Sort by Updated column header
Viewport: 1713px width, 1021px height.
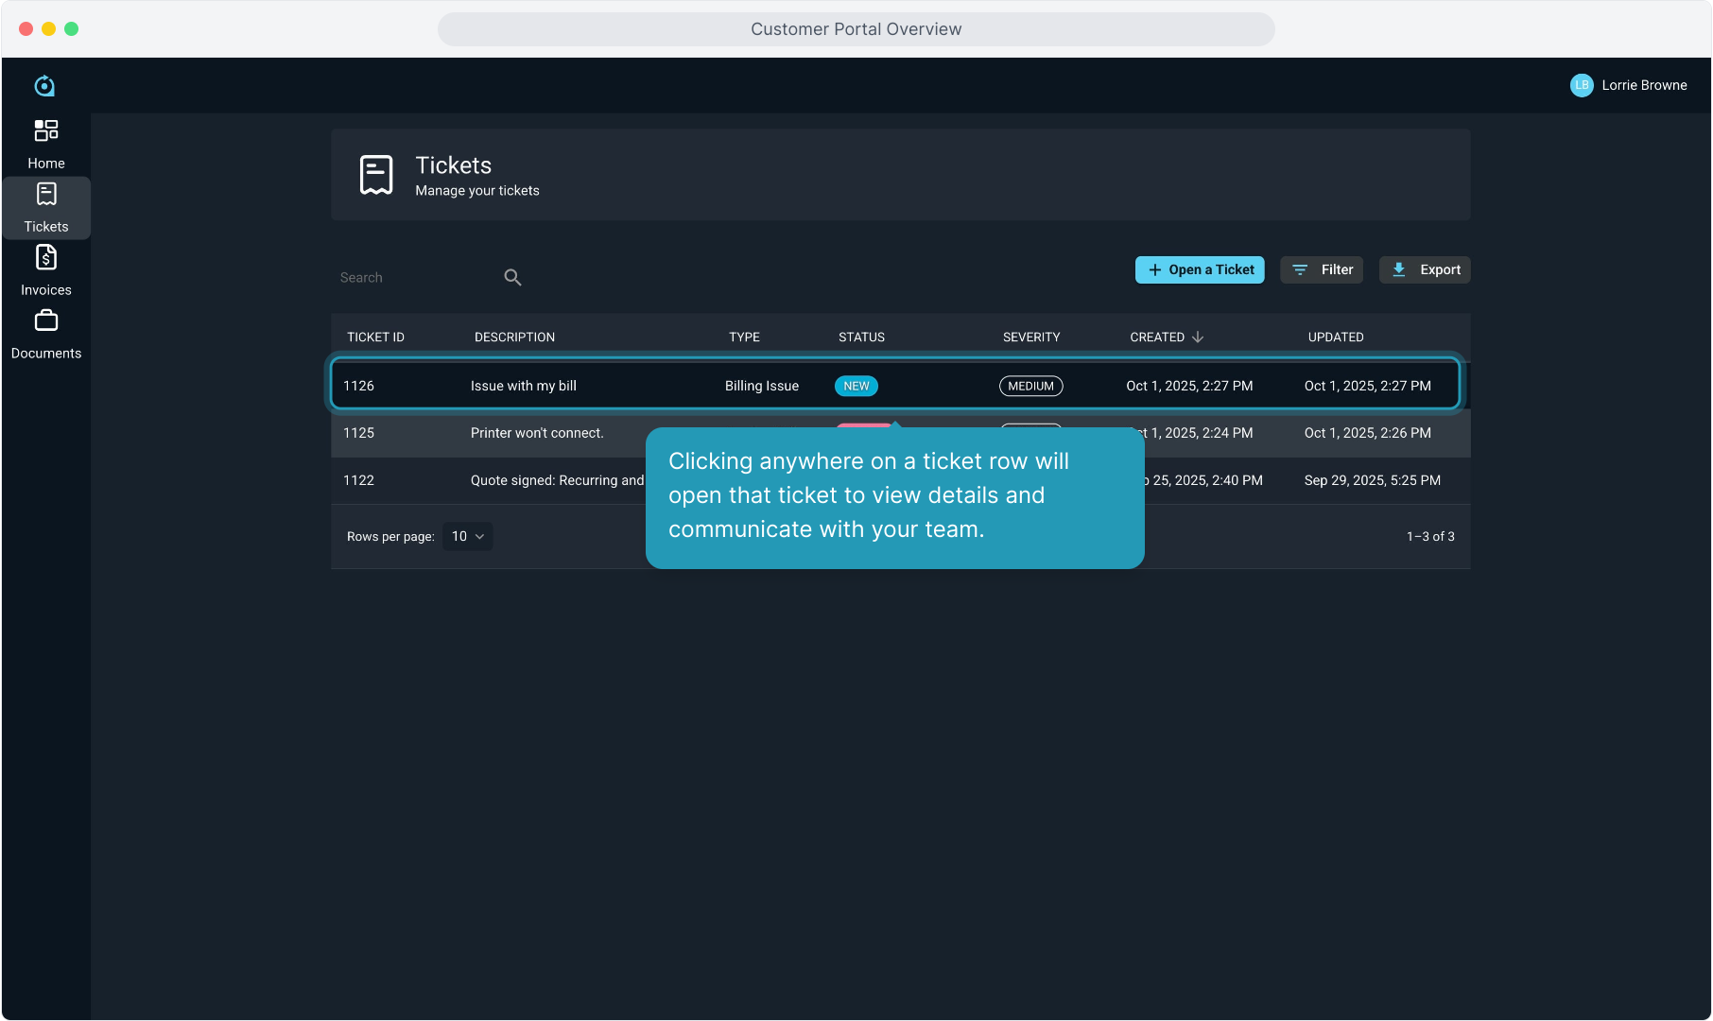(1335, 337)
